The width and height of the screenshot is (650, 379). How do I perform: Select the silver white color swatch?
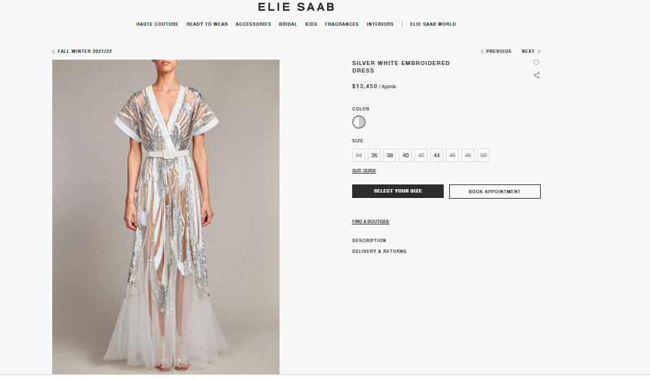coord(358,122)
